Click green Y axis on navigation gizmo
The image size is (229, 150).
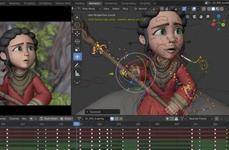pyautogui.click(x=223, y=25)
